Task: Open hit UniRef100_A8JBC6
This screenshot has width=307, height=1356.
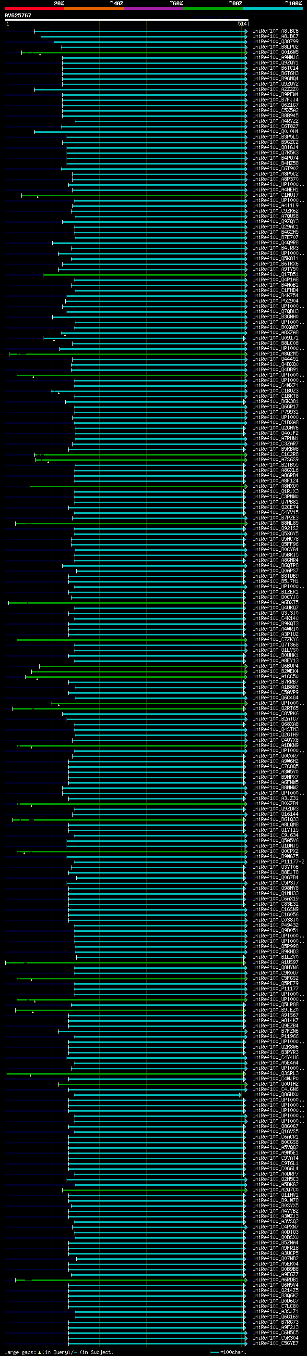Action: 275,31
